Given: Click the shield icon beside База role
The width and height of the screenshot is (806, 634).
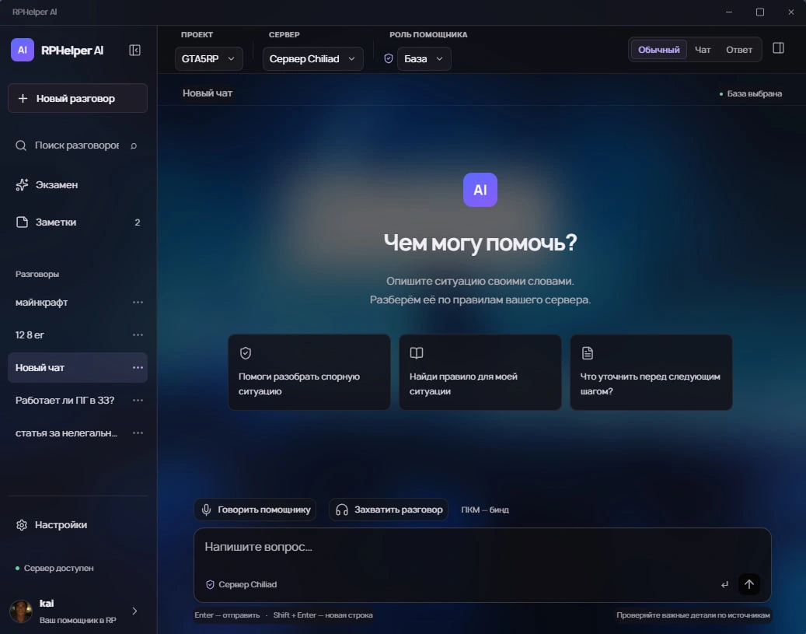Looking at the screenshot, I should point(389,58).
